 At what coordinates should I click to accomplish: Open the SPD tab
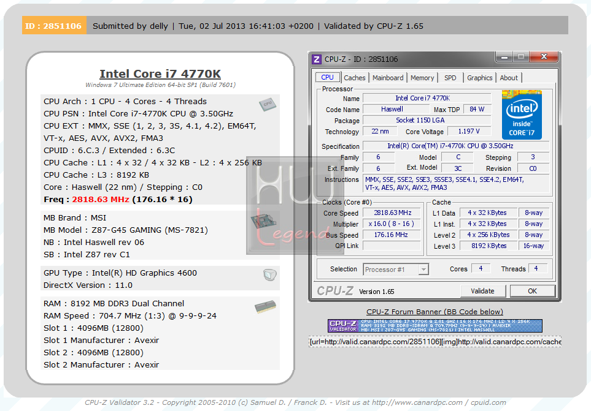[450, 78]
